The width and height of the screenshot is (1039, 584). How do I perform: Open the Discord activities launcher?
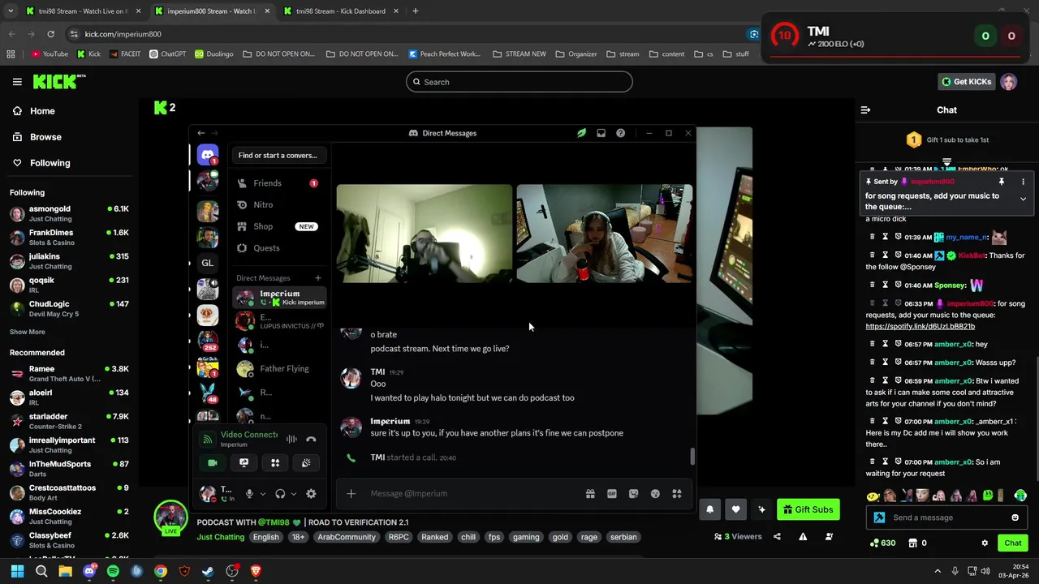[275, 462]
